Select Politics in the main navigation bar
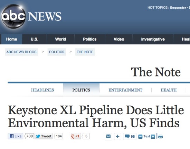 click(x=90, y=39)
